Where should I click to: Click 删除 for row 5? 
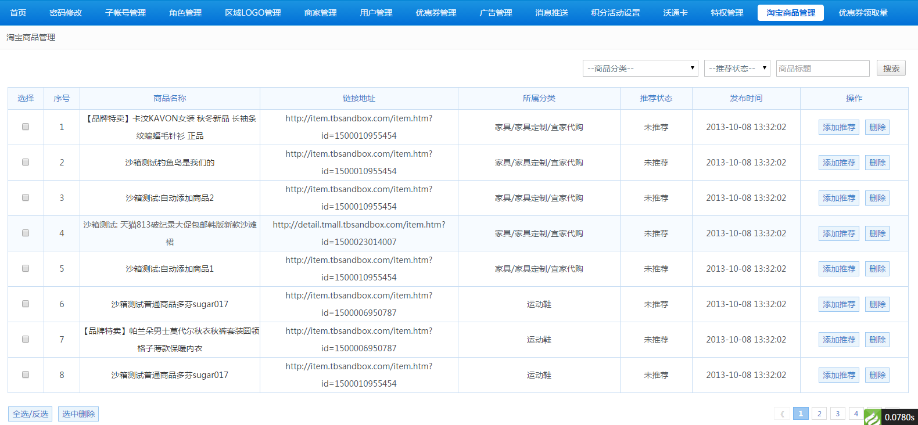pyautogui.click(x=877, y=269)
